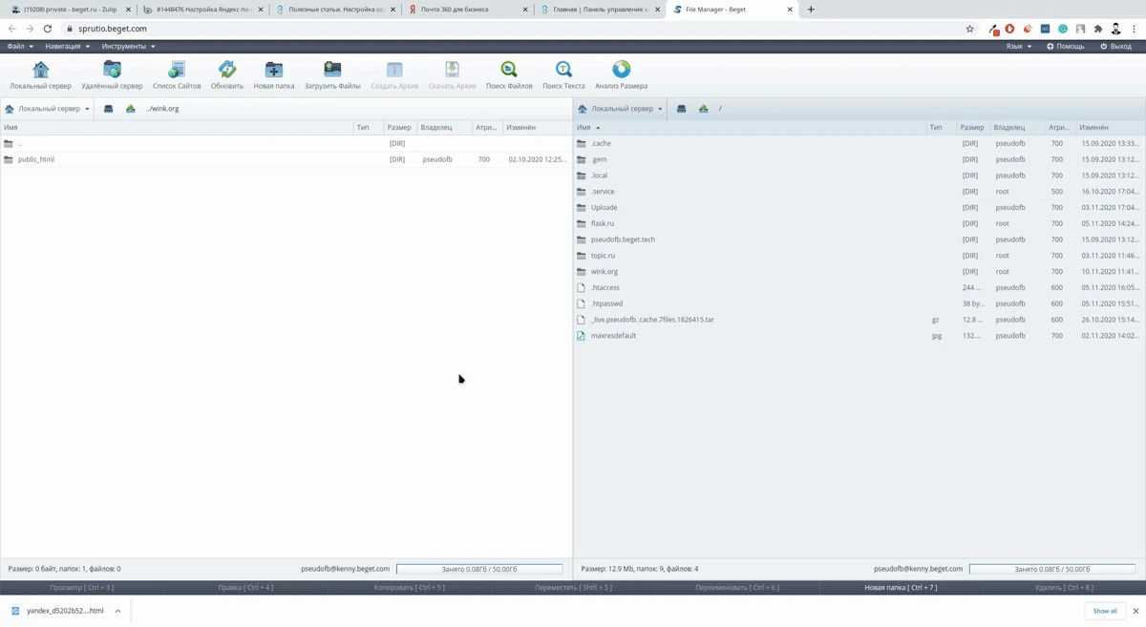Viewport: 1146px width, 627px height.
Task: Switch to the Почта 360 для бизнеса browser tab
Action: point(455,10)
